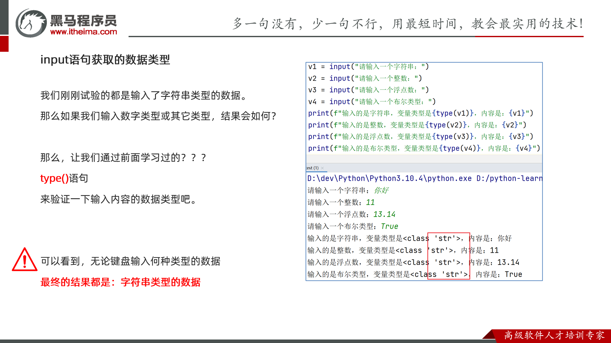
Task: Click the slide title about input data types
Action: 105,60
